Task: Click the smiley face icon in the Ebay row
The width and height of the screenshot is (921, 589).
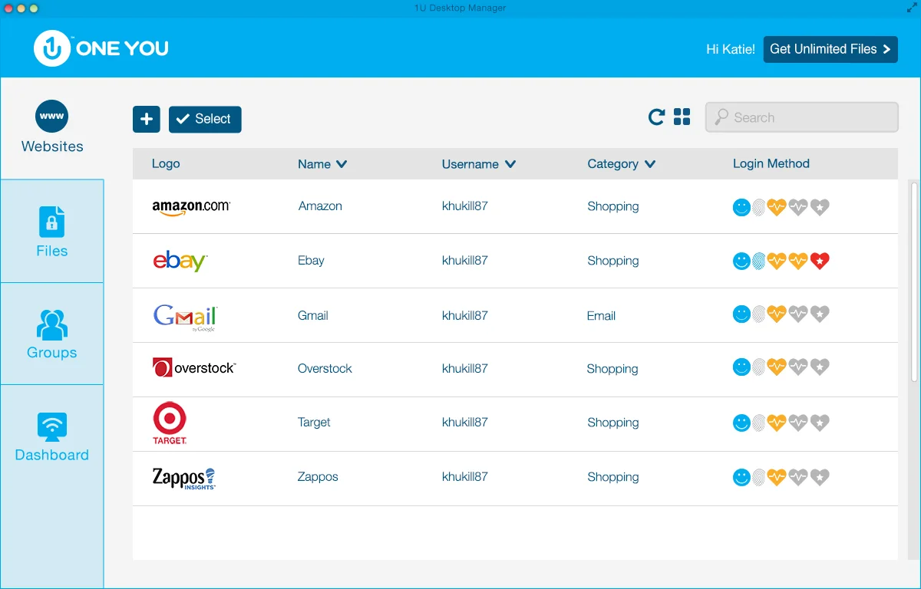Action: point(741,262)
